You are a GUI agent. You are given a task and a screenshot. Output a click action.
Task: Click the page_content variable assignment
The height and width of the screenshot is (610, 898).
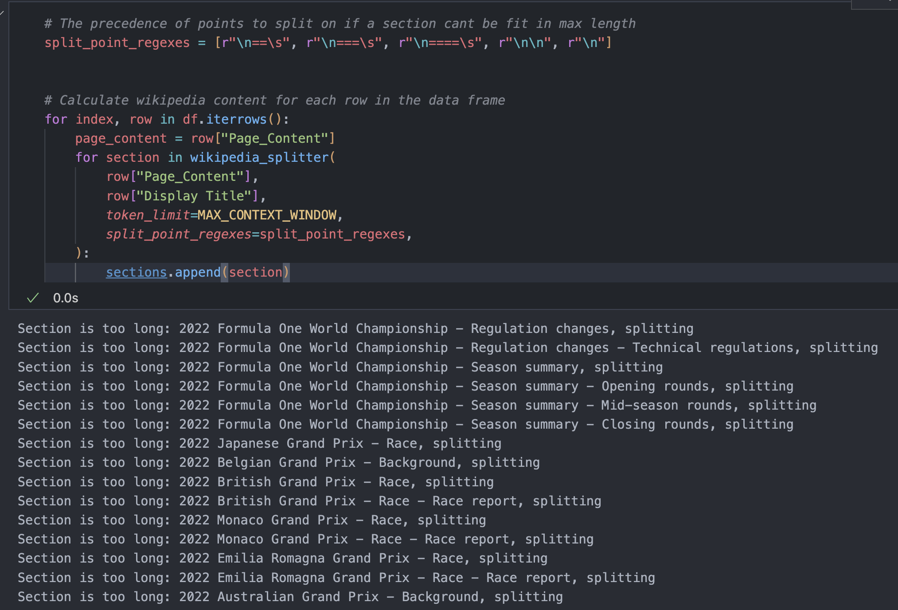coord(121,138)
